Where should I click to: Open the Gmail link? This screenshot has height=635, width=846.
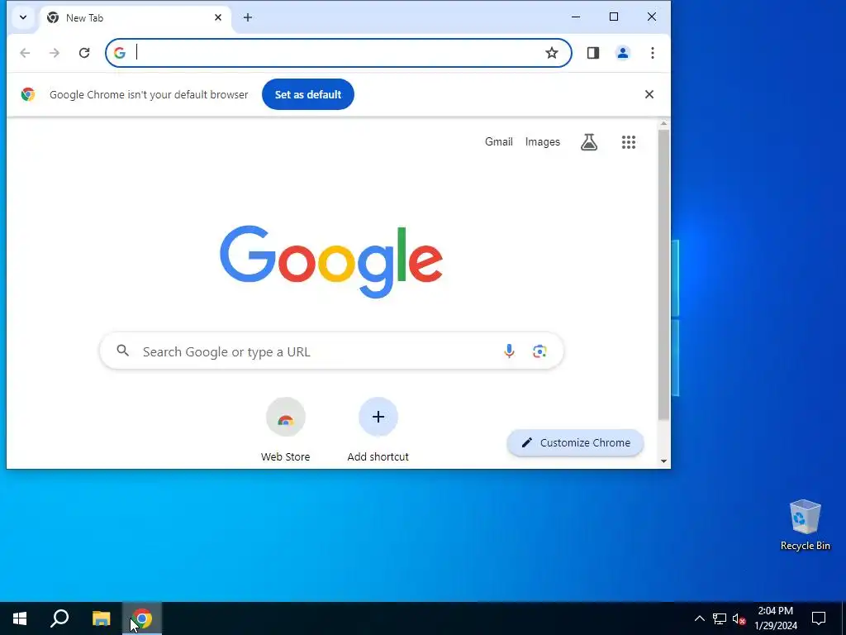click(x=498, y=142)
